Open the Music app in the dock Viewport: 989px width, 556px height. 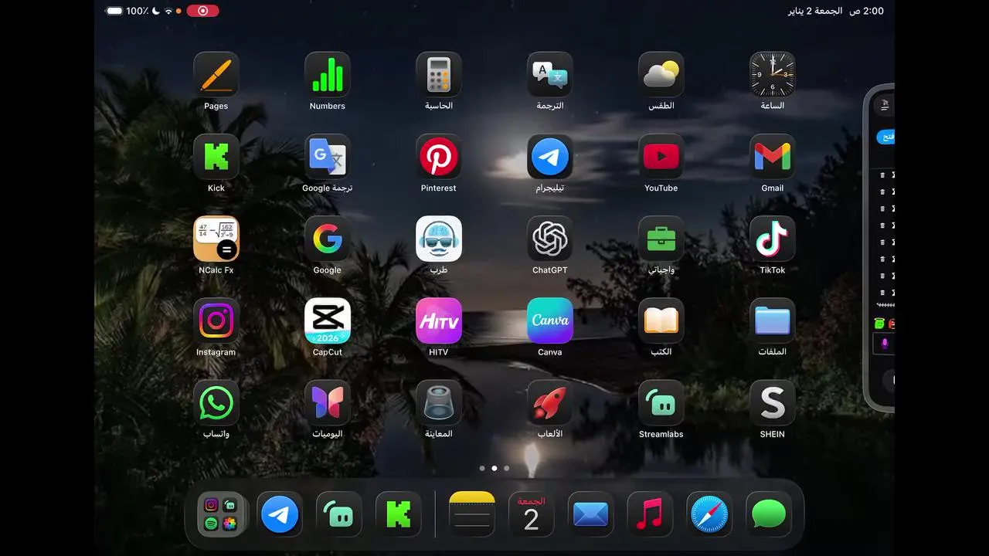(x=650, y=514)
